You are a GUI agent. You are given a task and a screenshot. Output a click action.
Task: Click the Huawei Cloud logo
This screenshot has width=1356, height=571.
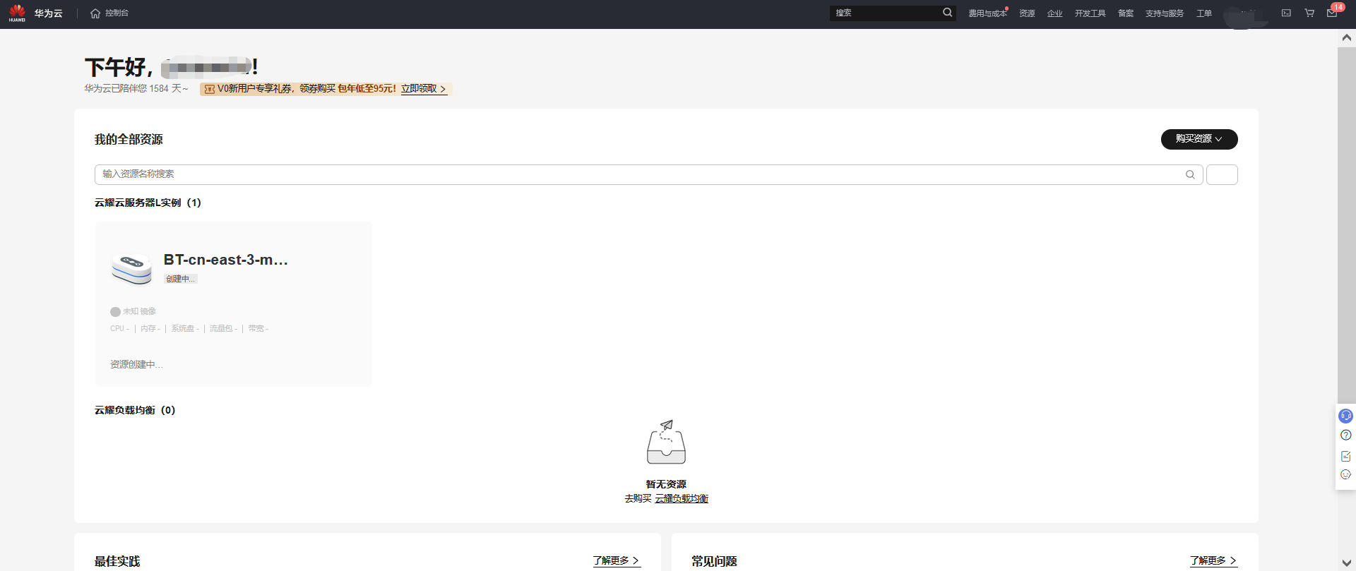point(17,13)
